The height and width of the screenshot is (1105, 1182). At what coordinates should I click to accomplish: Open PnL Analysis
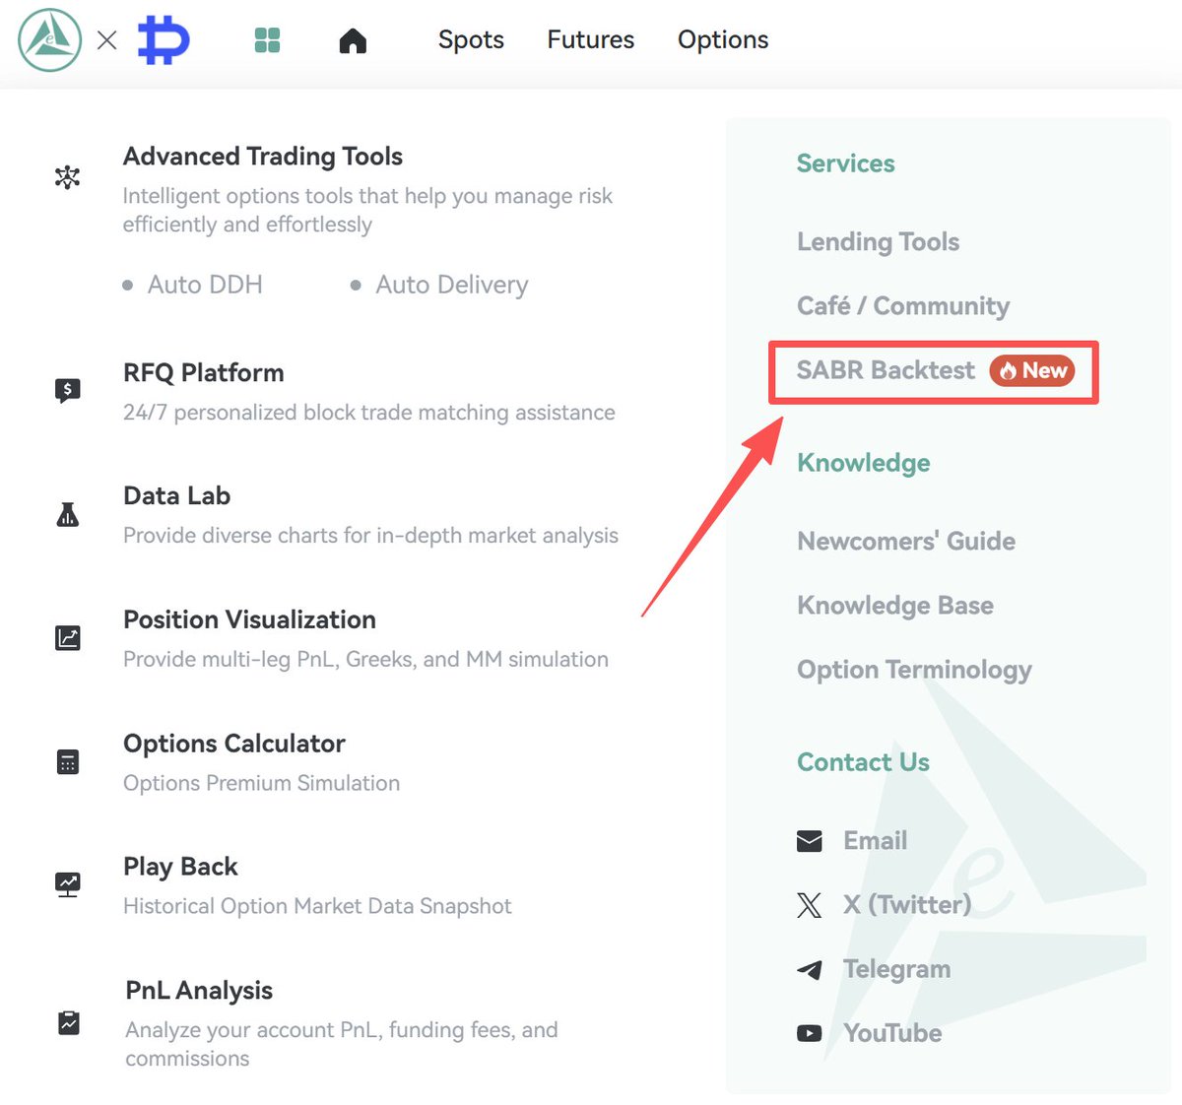[x=199, y=991]
